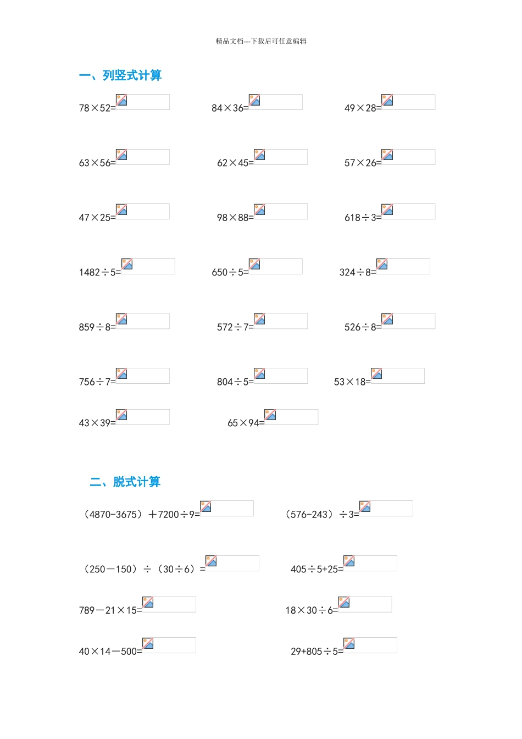The height and width of the screenshot is (739, 522).
Task: Click into the answer box for 859÷8
Action: point(148,321)
